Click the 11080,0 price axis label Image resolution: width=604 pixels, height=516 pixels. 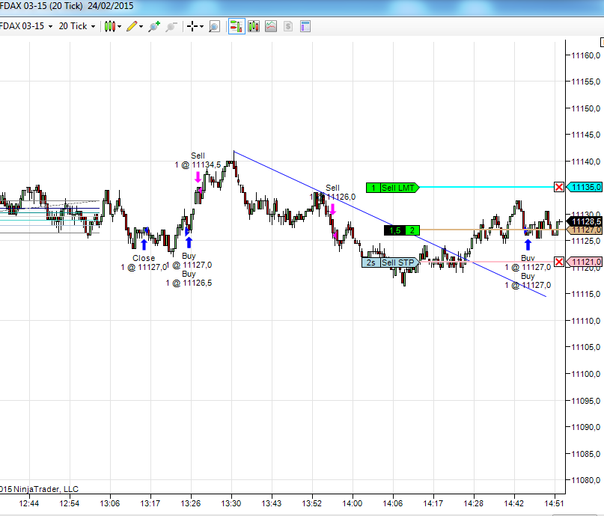585,480
